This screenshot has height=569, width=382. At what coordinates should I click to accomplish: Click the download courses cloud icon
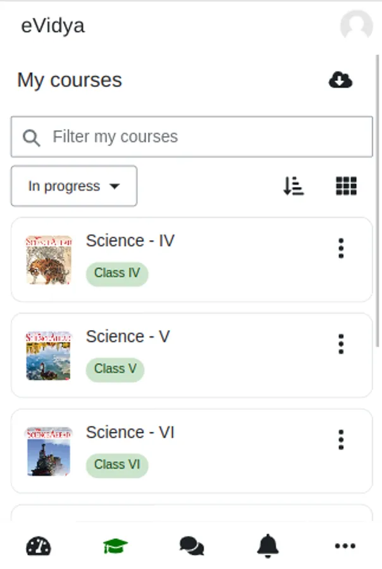point(340,80)
